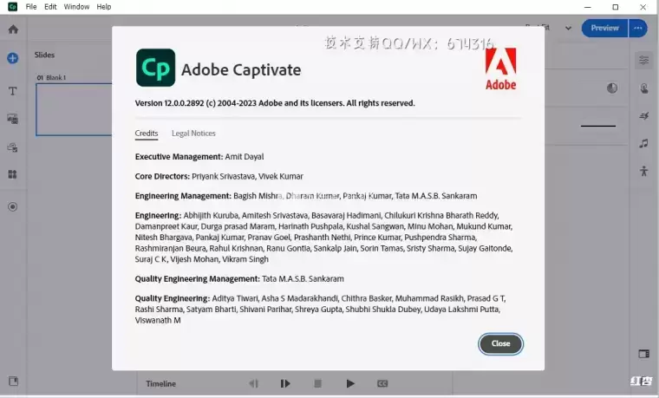Screen dimensions: 659x398
Task: Toggle the bottom-left panel icon
Action: 14,382
